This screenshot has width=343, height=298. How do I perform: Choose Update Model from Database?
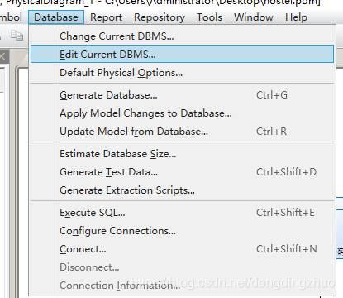182,132
